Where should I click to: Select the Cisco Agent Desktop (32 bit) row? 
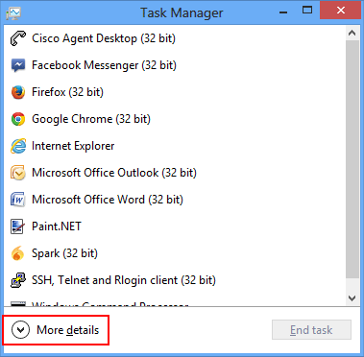(x=175, y=38)
